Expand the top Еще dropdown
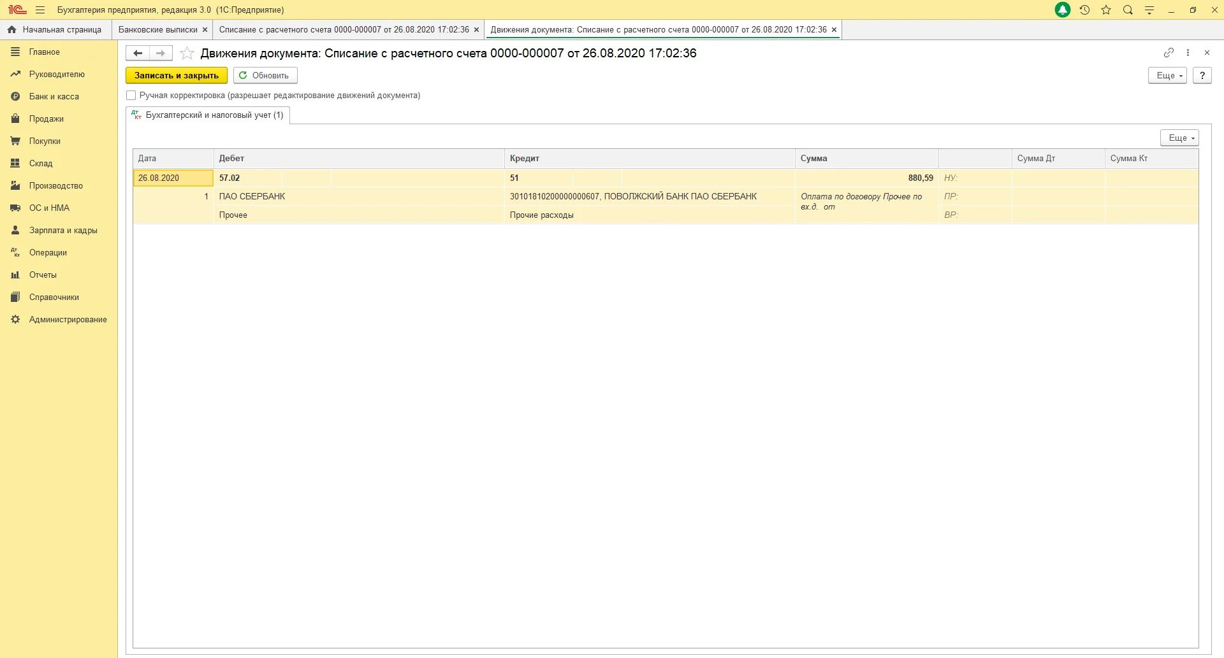Viewport: 1224px width, 658px height. [1167, 75]
